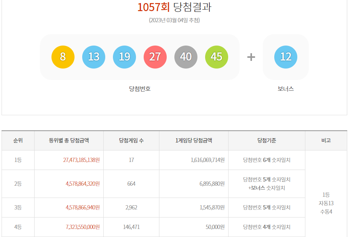Click total prize 4,578,864,320원
This screenshot has width=348, height=237.
(83, 184)
